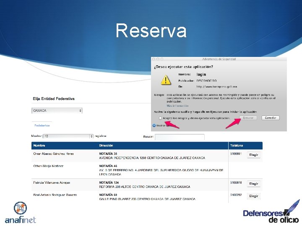Select name 'Patricia Villanueva Abrajan'
302x226 pixels.
pos(52,182)
